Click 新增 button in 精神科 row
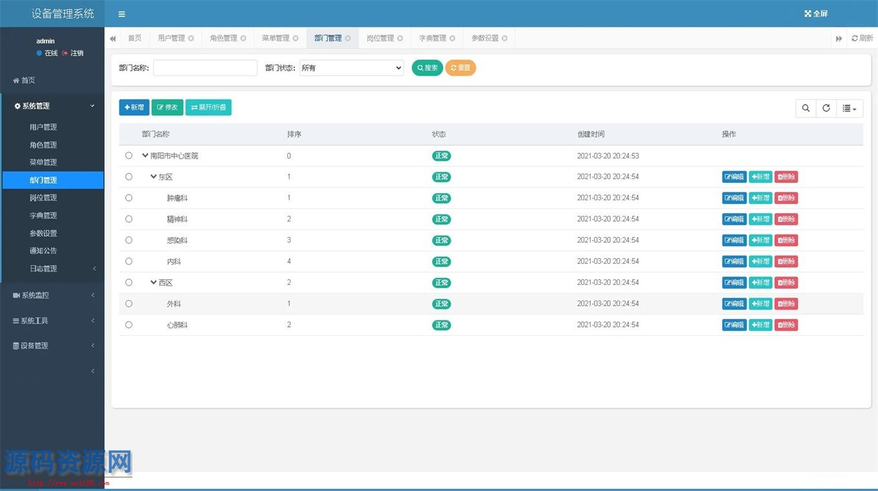 pyautogui.click(x=761, y=219)
